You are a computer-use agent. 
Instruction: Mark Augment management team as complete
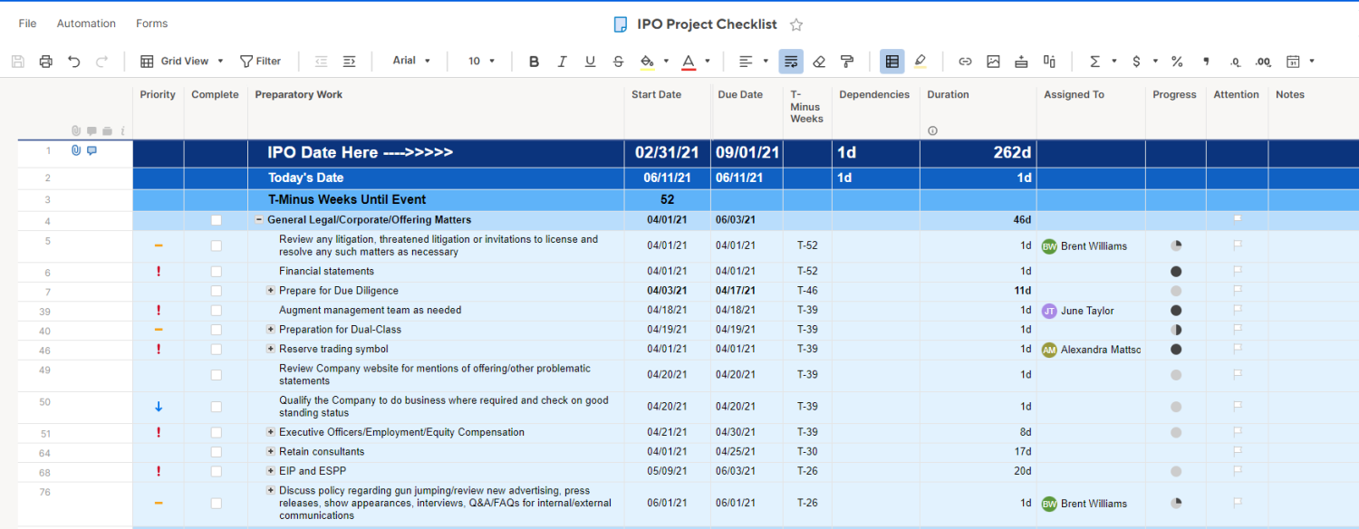pyautogui.click(x=216, y=311)
